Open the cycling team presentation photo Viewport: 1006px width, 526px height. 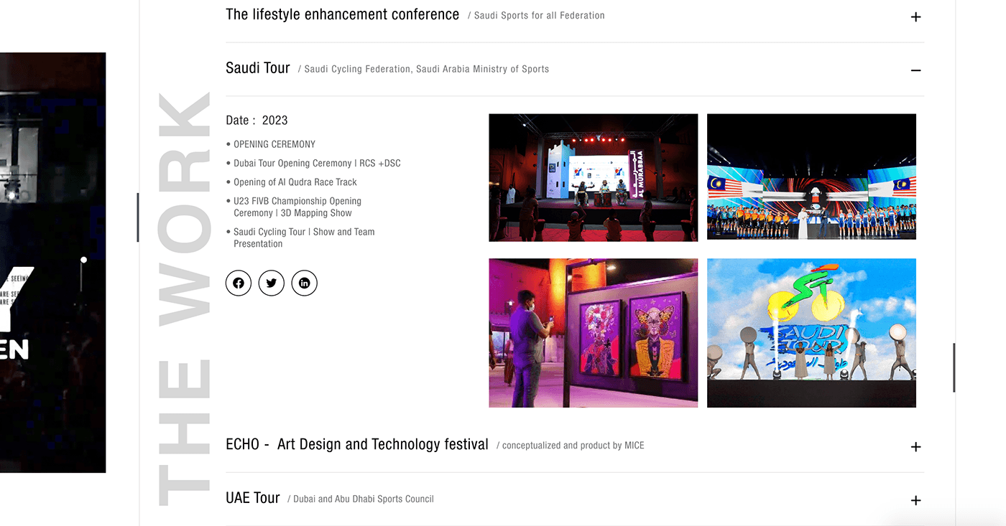coord(811,177)
